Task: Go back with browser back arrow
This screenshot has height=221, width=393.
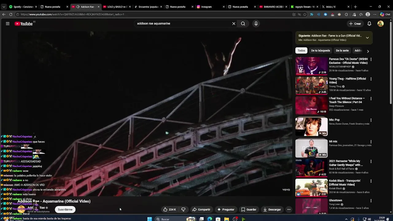Action: 4,14
